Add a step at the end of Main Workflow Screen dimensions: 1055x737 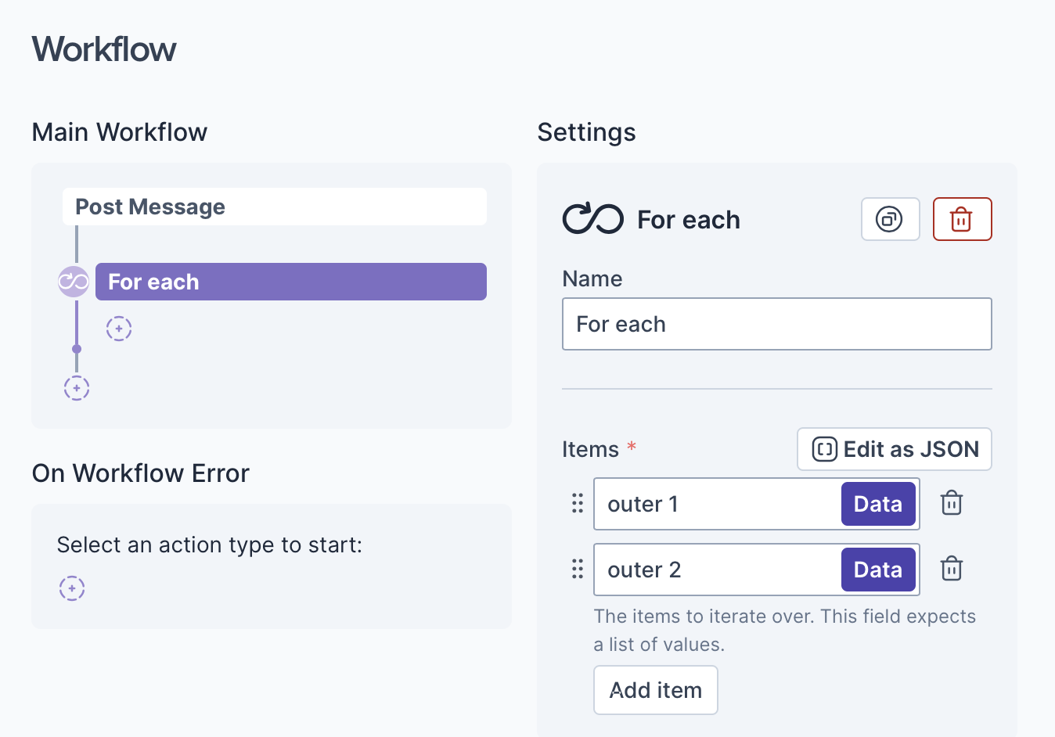tap(77, 388)
